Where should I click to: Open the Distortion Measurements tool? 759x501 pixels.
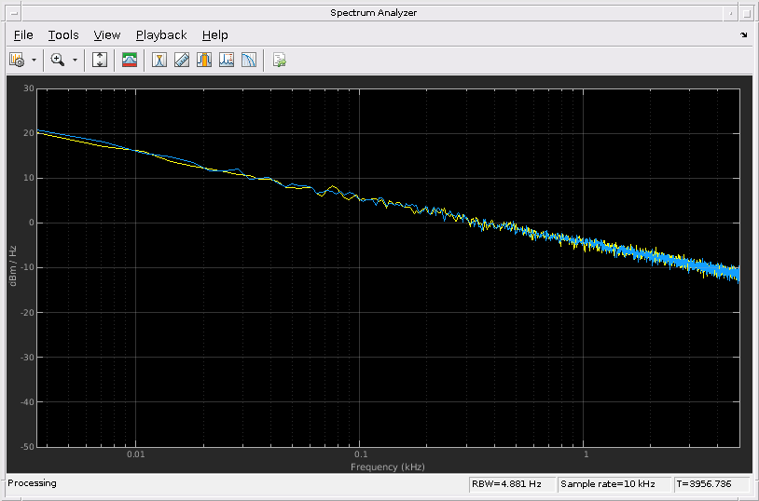pos(227,60)
